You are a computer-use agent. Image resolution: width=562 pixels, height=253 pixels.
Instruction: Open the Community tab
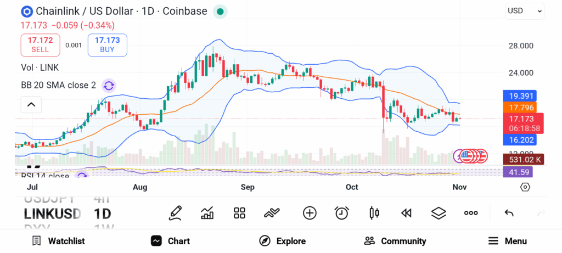[395, 241]
